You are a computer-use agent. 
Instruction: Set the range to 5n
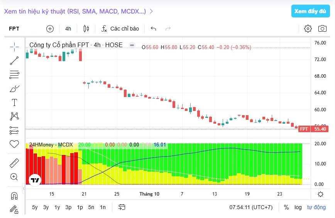click(91, 207)
